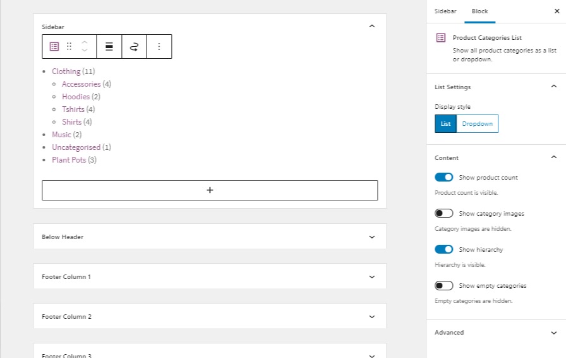
Task: Click the move to widget area icon
Action: 134,47
